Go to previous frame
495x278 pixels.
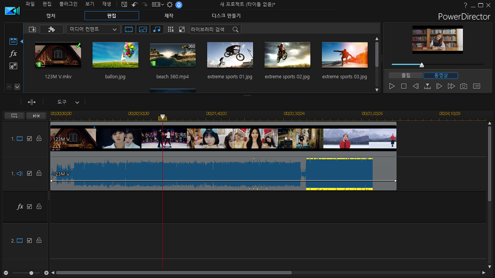(x=415, y=86)
